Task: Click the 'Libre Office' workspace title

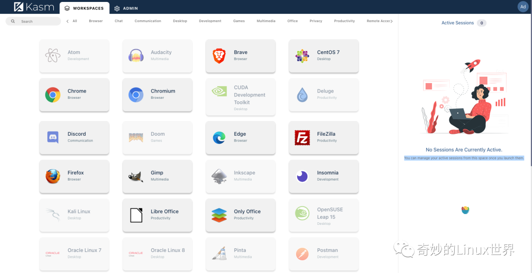Action: click(165, 212)
